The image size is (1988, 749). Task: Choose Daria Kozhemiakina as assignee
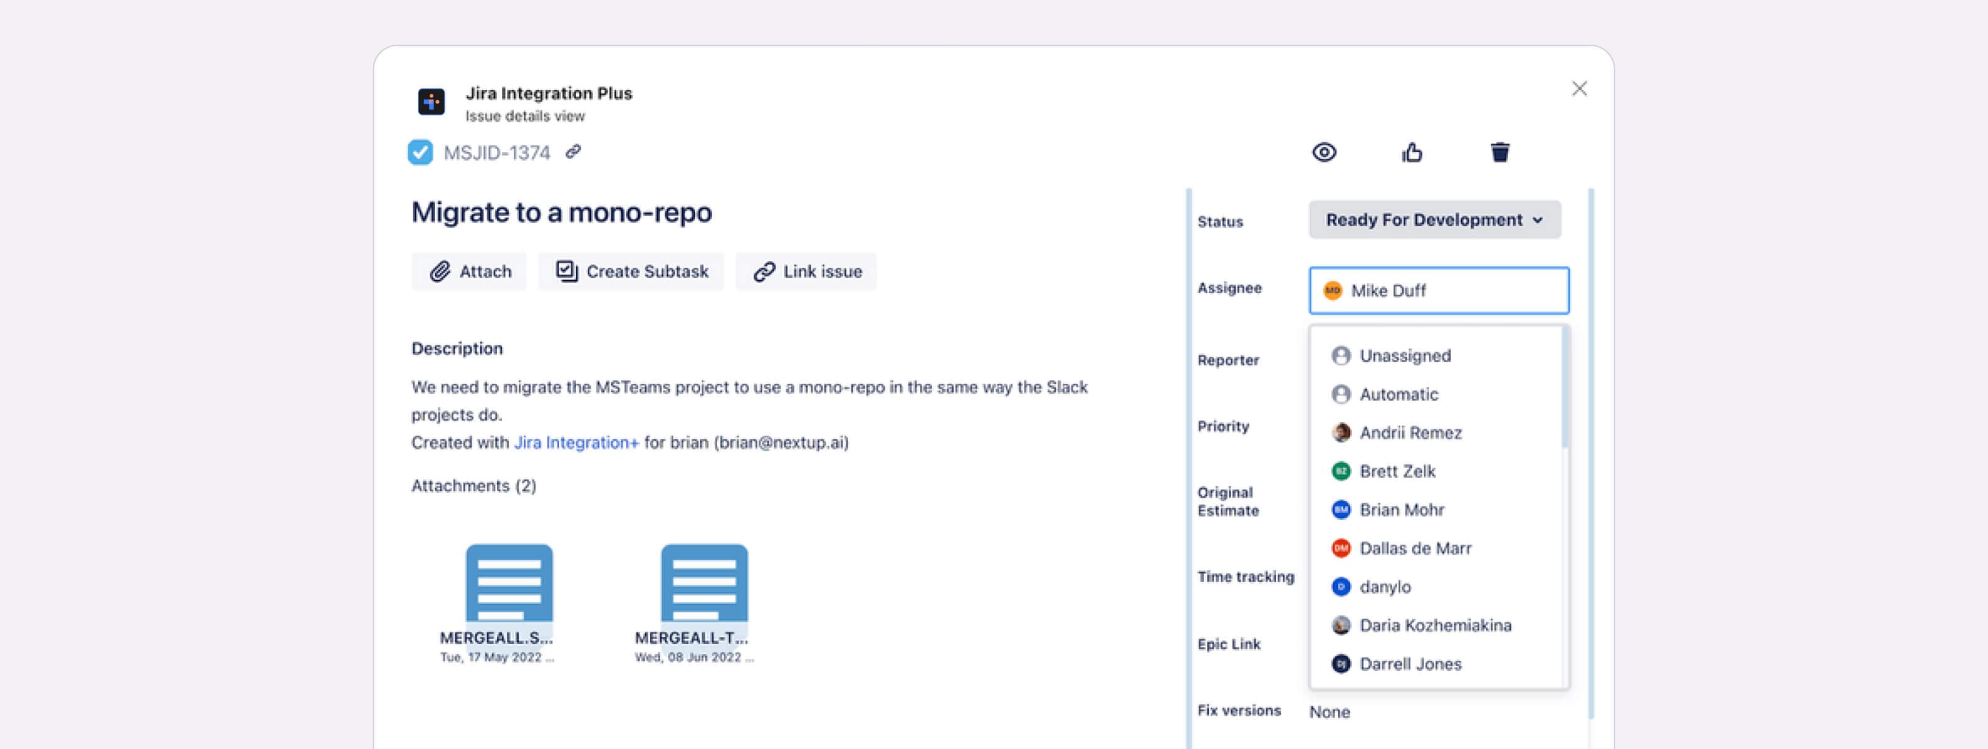[1436, 625]
